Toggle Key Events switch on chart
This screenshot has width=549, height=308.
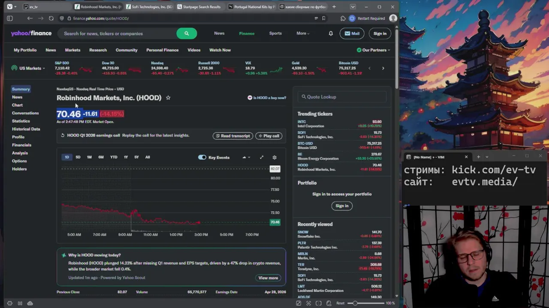[x=202, y=157]
